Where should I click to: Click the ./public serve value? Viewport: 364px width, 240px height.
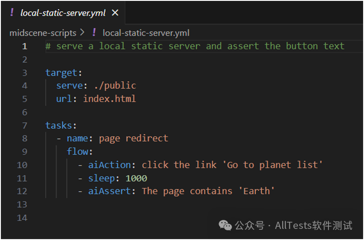(x=115, y=86)
